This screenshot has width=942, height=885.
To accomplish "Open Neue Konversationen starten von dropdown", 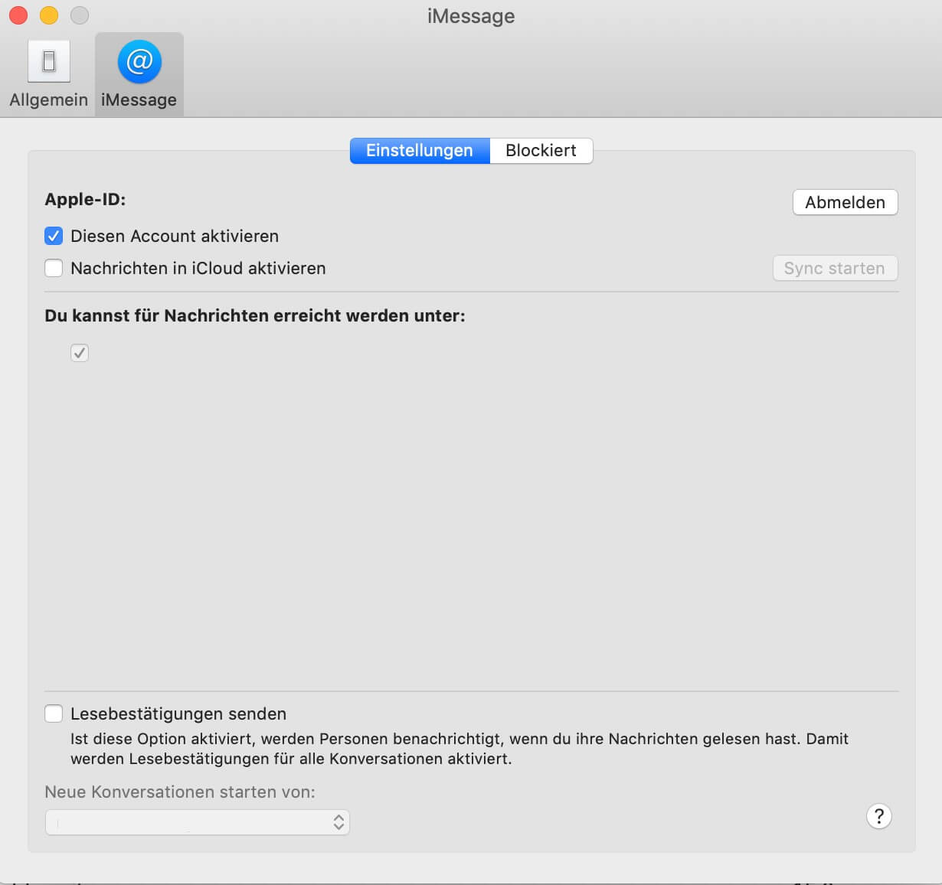I will pyautogui.click(x=198, y=822).
